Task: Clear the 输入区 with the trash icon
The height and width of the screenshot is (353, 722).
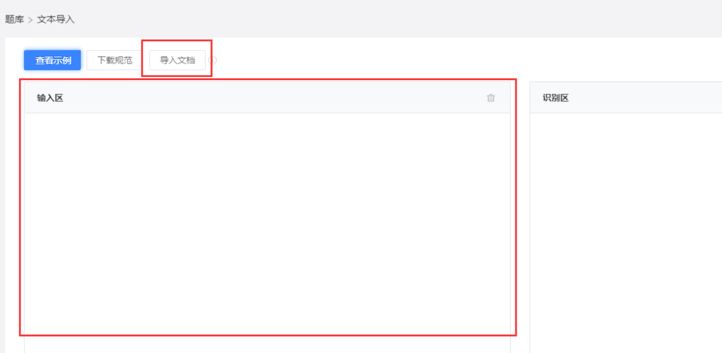Action: pos(491,97)
